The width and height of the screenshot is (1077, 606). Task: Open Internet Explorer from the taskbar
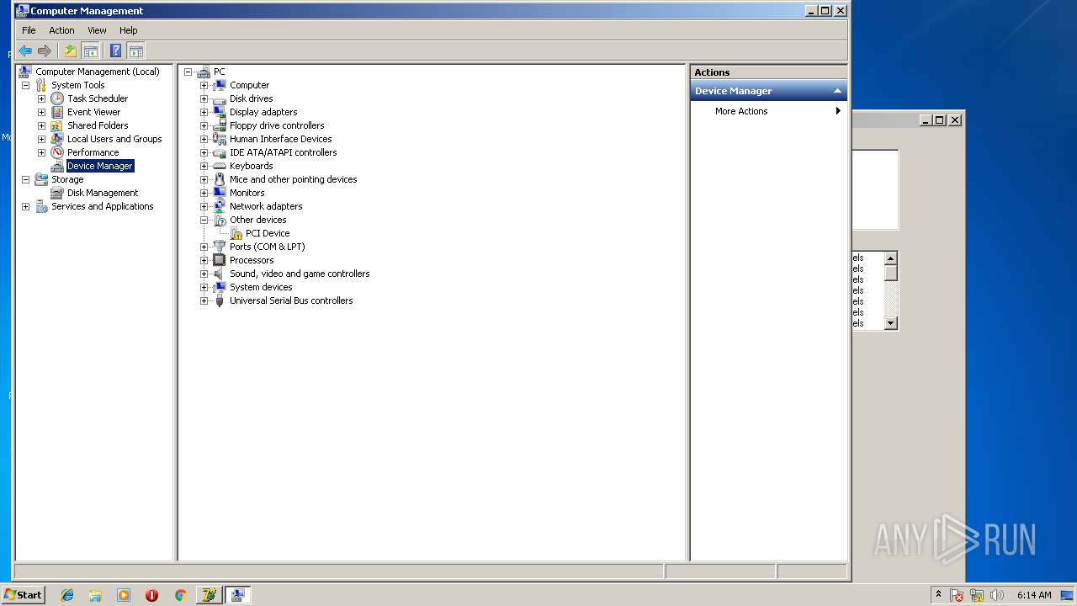tap(67, 595)
